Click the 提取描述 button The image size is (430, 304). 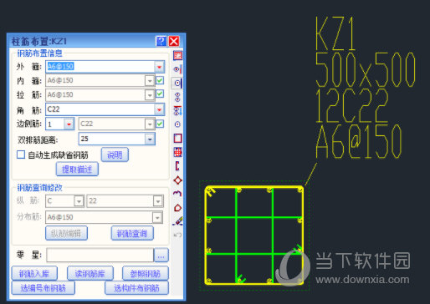[77, 169]
